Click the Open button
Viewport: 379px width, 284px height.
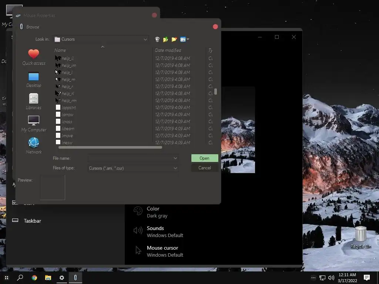click(205, 158)
